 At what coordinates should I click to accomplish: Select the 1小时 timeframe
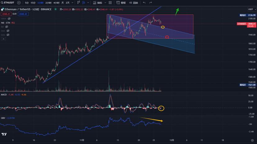[x=40, y=3]
